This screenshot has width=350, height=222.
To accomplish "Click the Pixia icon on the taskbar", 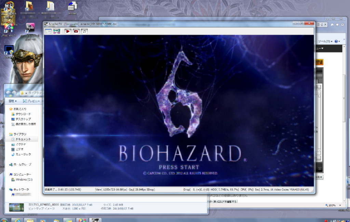I will click(x=82, y=220).
